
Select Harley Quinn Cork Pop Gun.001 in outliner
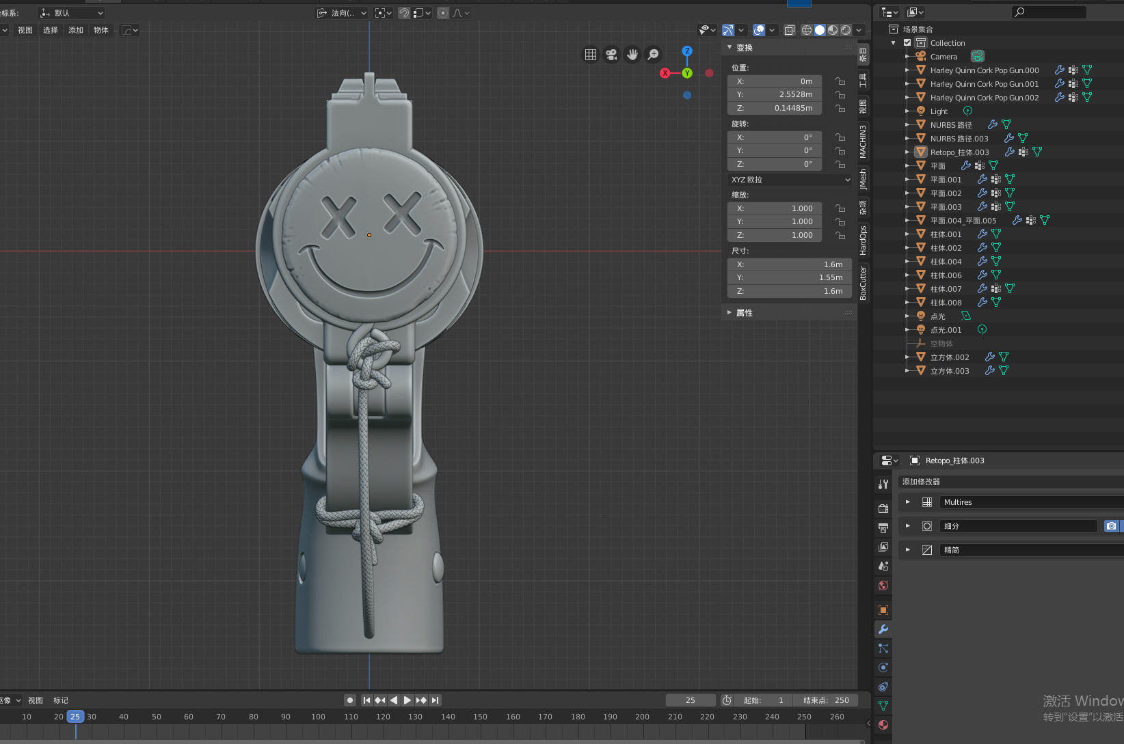click(x=985, y=84)
